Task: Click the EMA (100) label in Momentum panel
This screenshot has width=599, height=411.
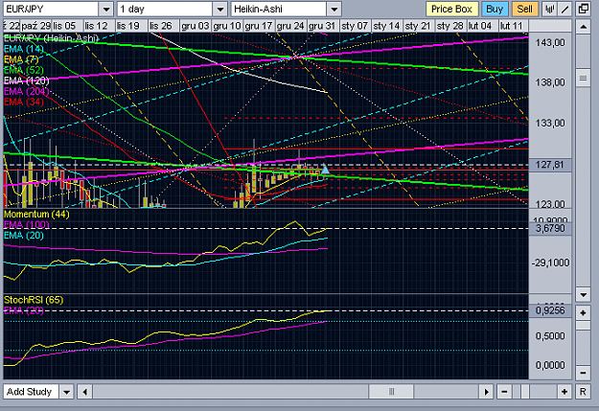Action: tap(27, 225)
